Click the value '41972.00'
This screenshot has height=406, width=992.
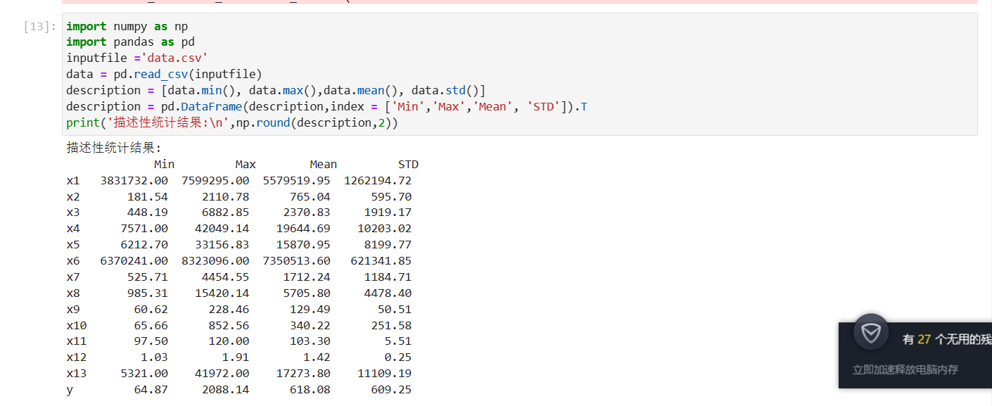coord(222,374)
